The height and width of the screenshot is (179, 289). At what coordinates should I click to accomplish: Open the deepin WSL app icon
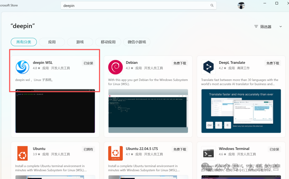point(22,67)
